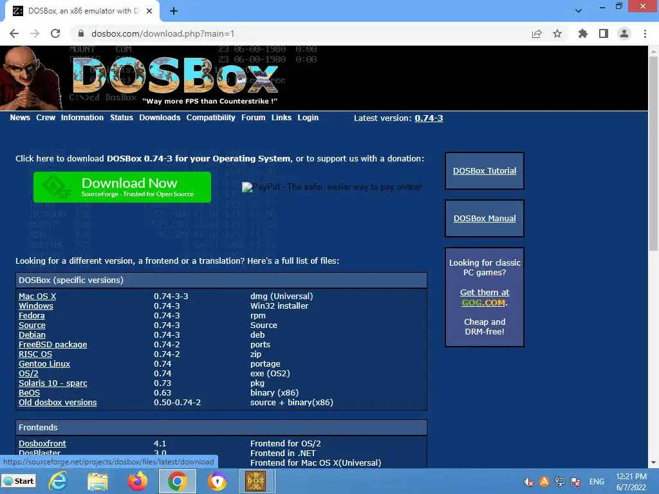
Task: Click the Gentoo Linux link
Action: (x=44, y=364)
